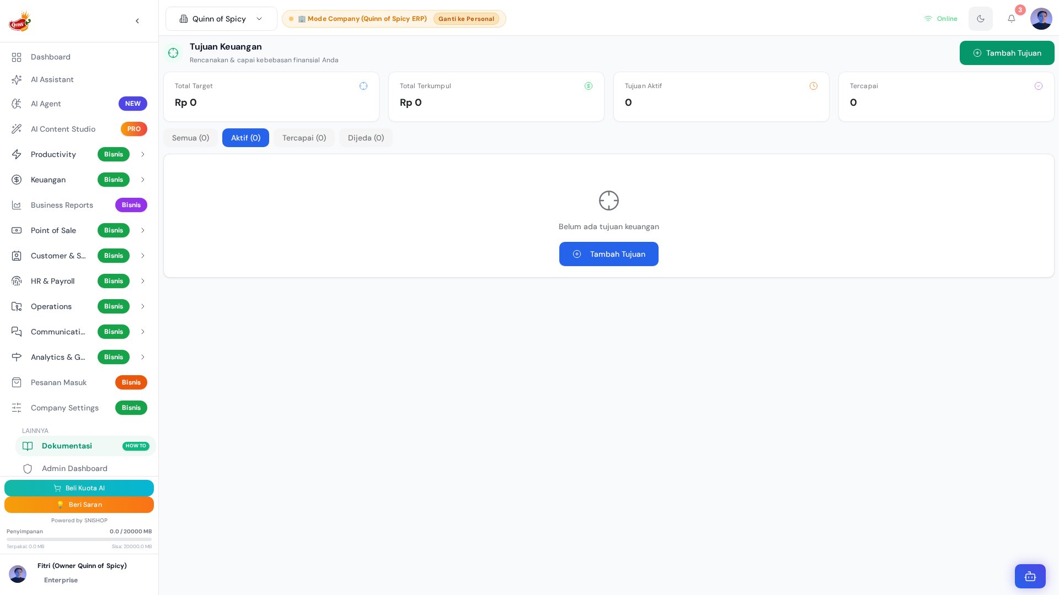The image size is (1059, 595).
Task: Click the Online status indicator
Action: point(941,19)
